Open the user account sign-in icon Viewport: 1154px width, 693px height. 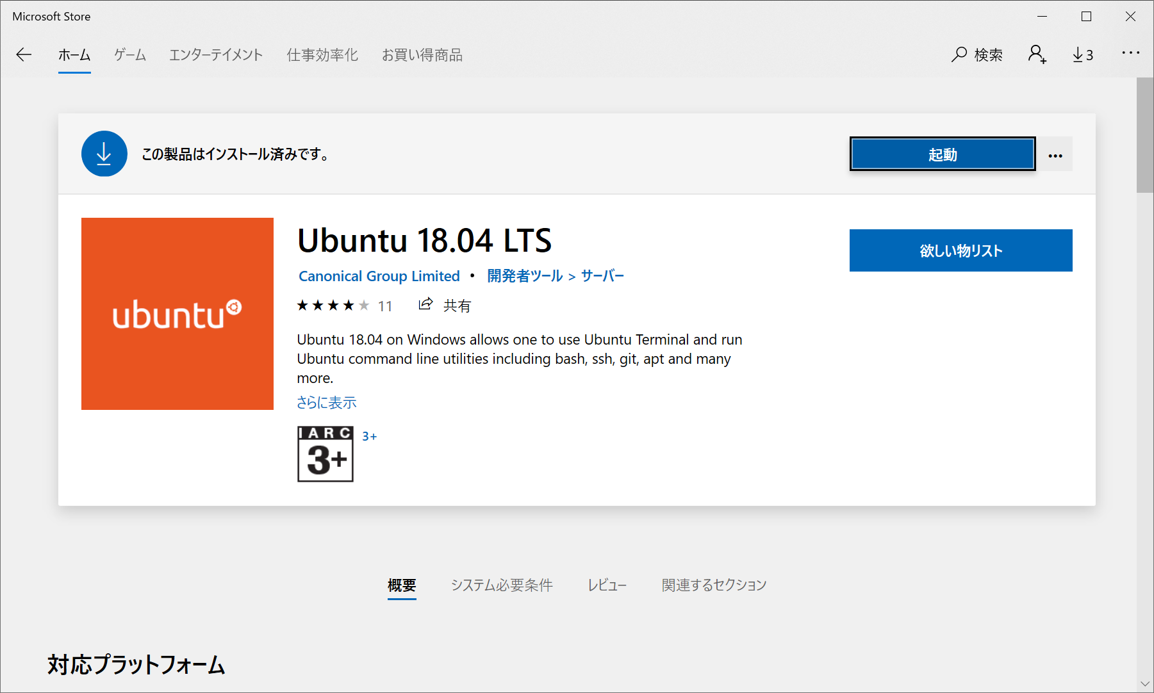tap(1037, 54)
